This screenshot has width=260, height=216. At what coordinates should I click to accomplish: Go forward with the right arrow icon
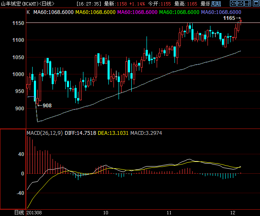click(241, 3)
